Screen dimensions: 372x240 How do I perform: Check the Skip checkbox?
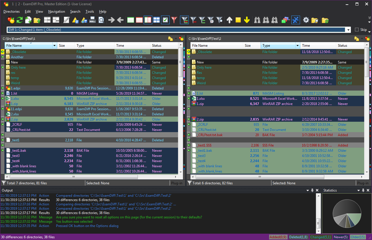(357, 29)
